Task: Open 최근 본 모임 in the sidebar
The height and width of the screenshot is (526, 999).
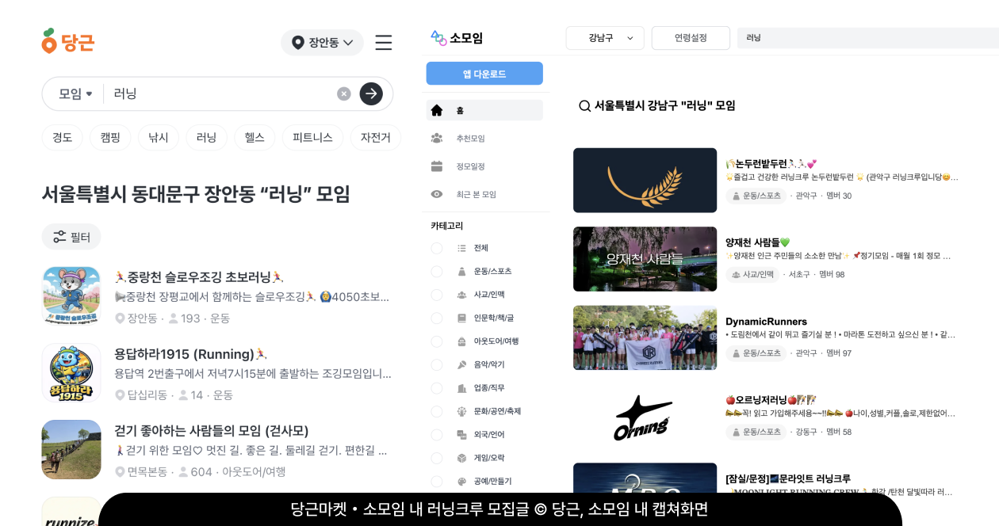Action: [476, 194]
